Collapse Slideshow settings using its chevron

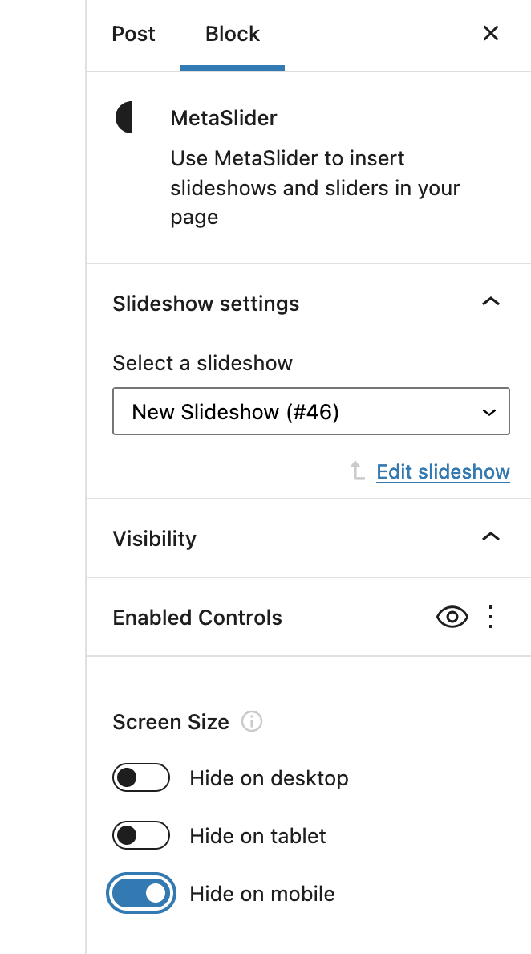490,303
